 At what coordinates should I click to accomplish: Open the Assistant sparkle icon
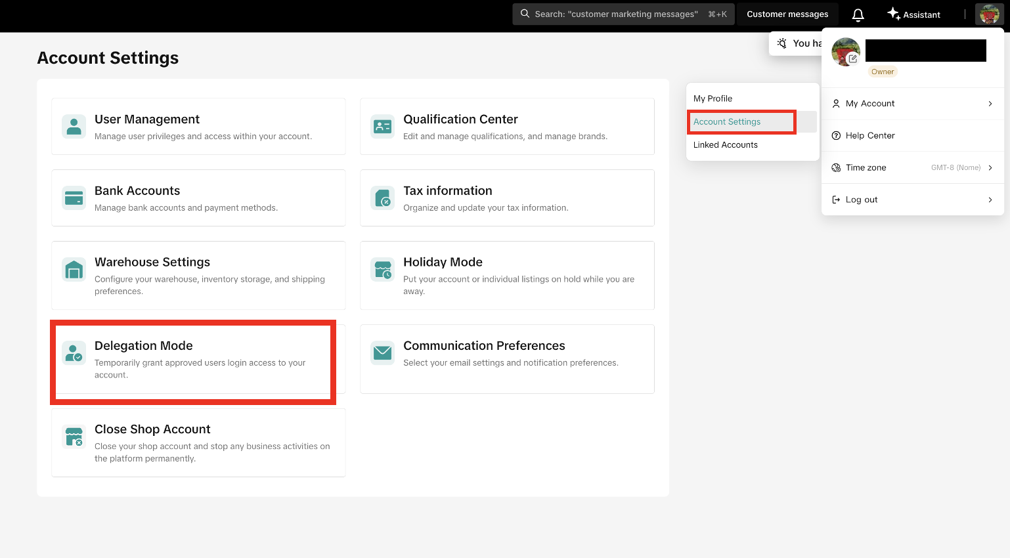point(894,14)
